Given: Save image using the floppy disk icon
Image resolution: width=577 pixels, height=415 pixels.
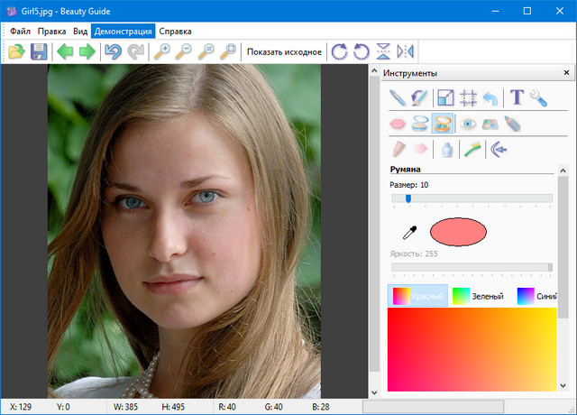Looking at the screenshot, I should (x=39, y=51).
